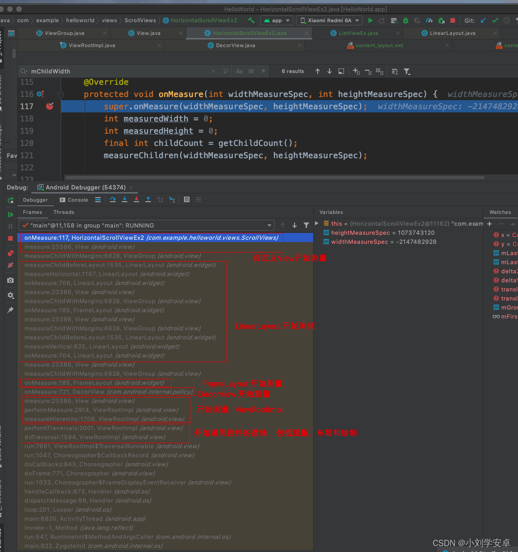
Task: Step into the method in debugger
Action: 124,199
